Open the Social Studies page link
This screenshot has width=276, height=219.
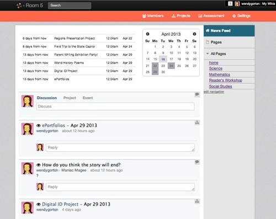[x=220, y=86]
